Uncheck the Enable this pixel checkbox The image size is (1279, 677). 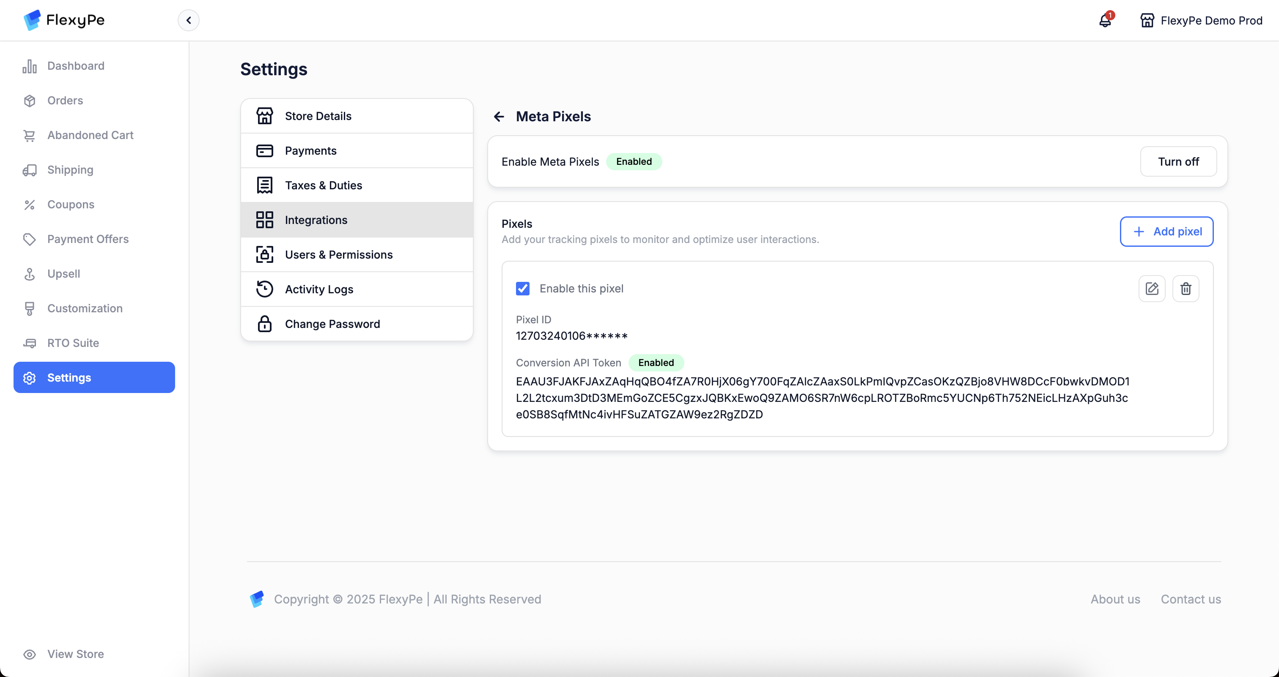pyautogui.click(x=522, y=289)
